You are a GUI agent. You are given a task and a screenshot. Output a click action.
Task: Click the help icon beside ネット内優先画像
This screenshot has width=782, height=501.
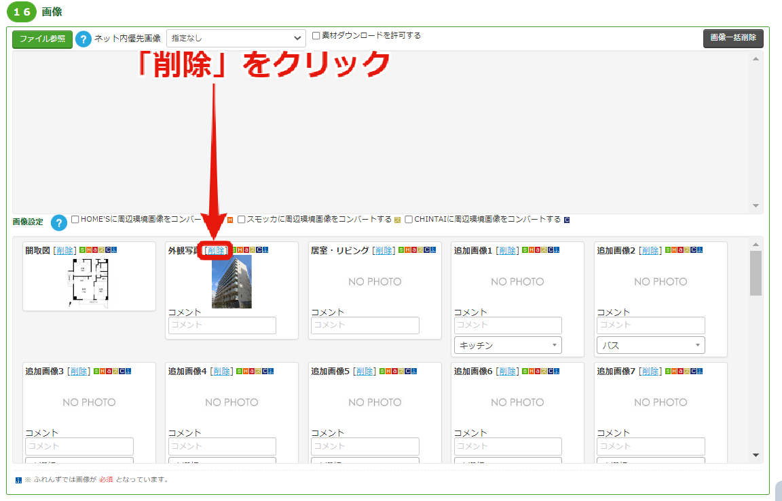[x=83, y=39]
